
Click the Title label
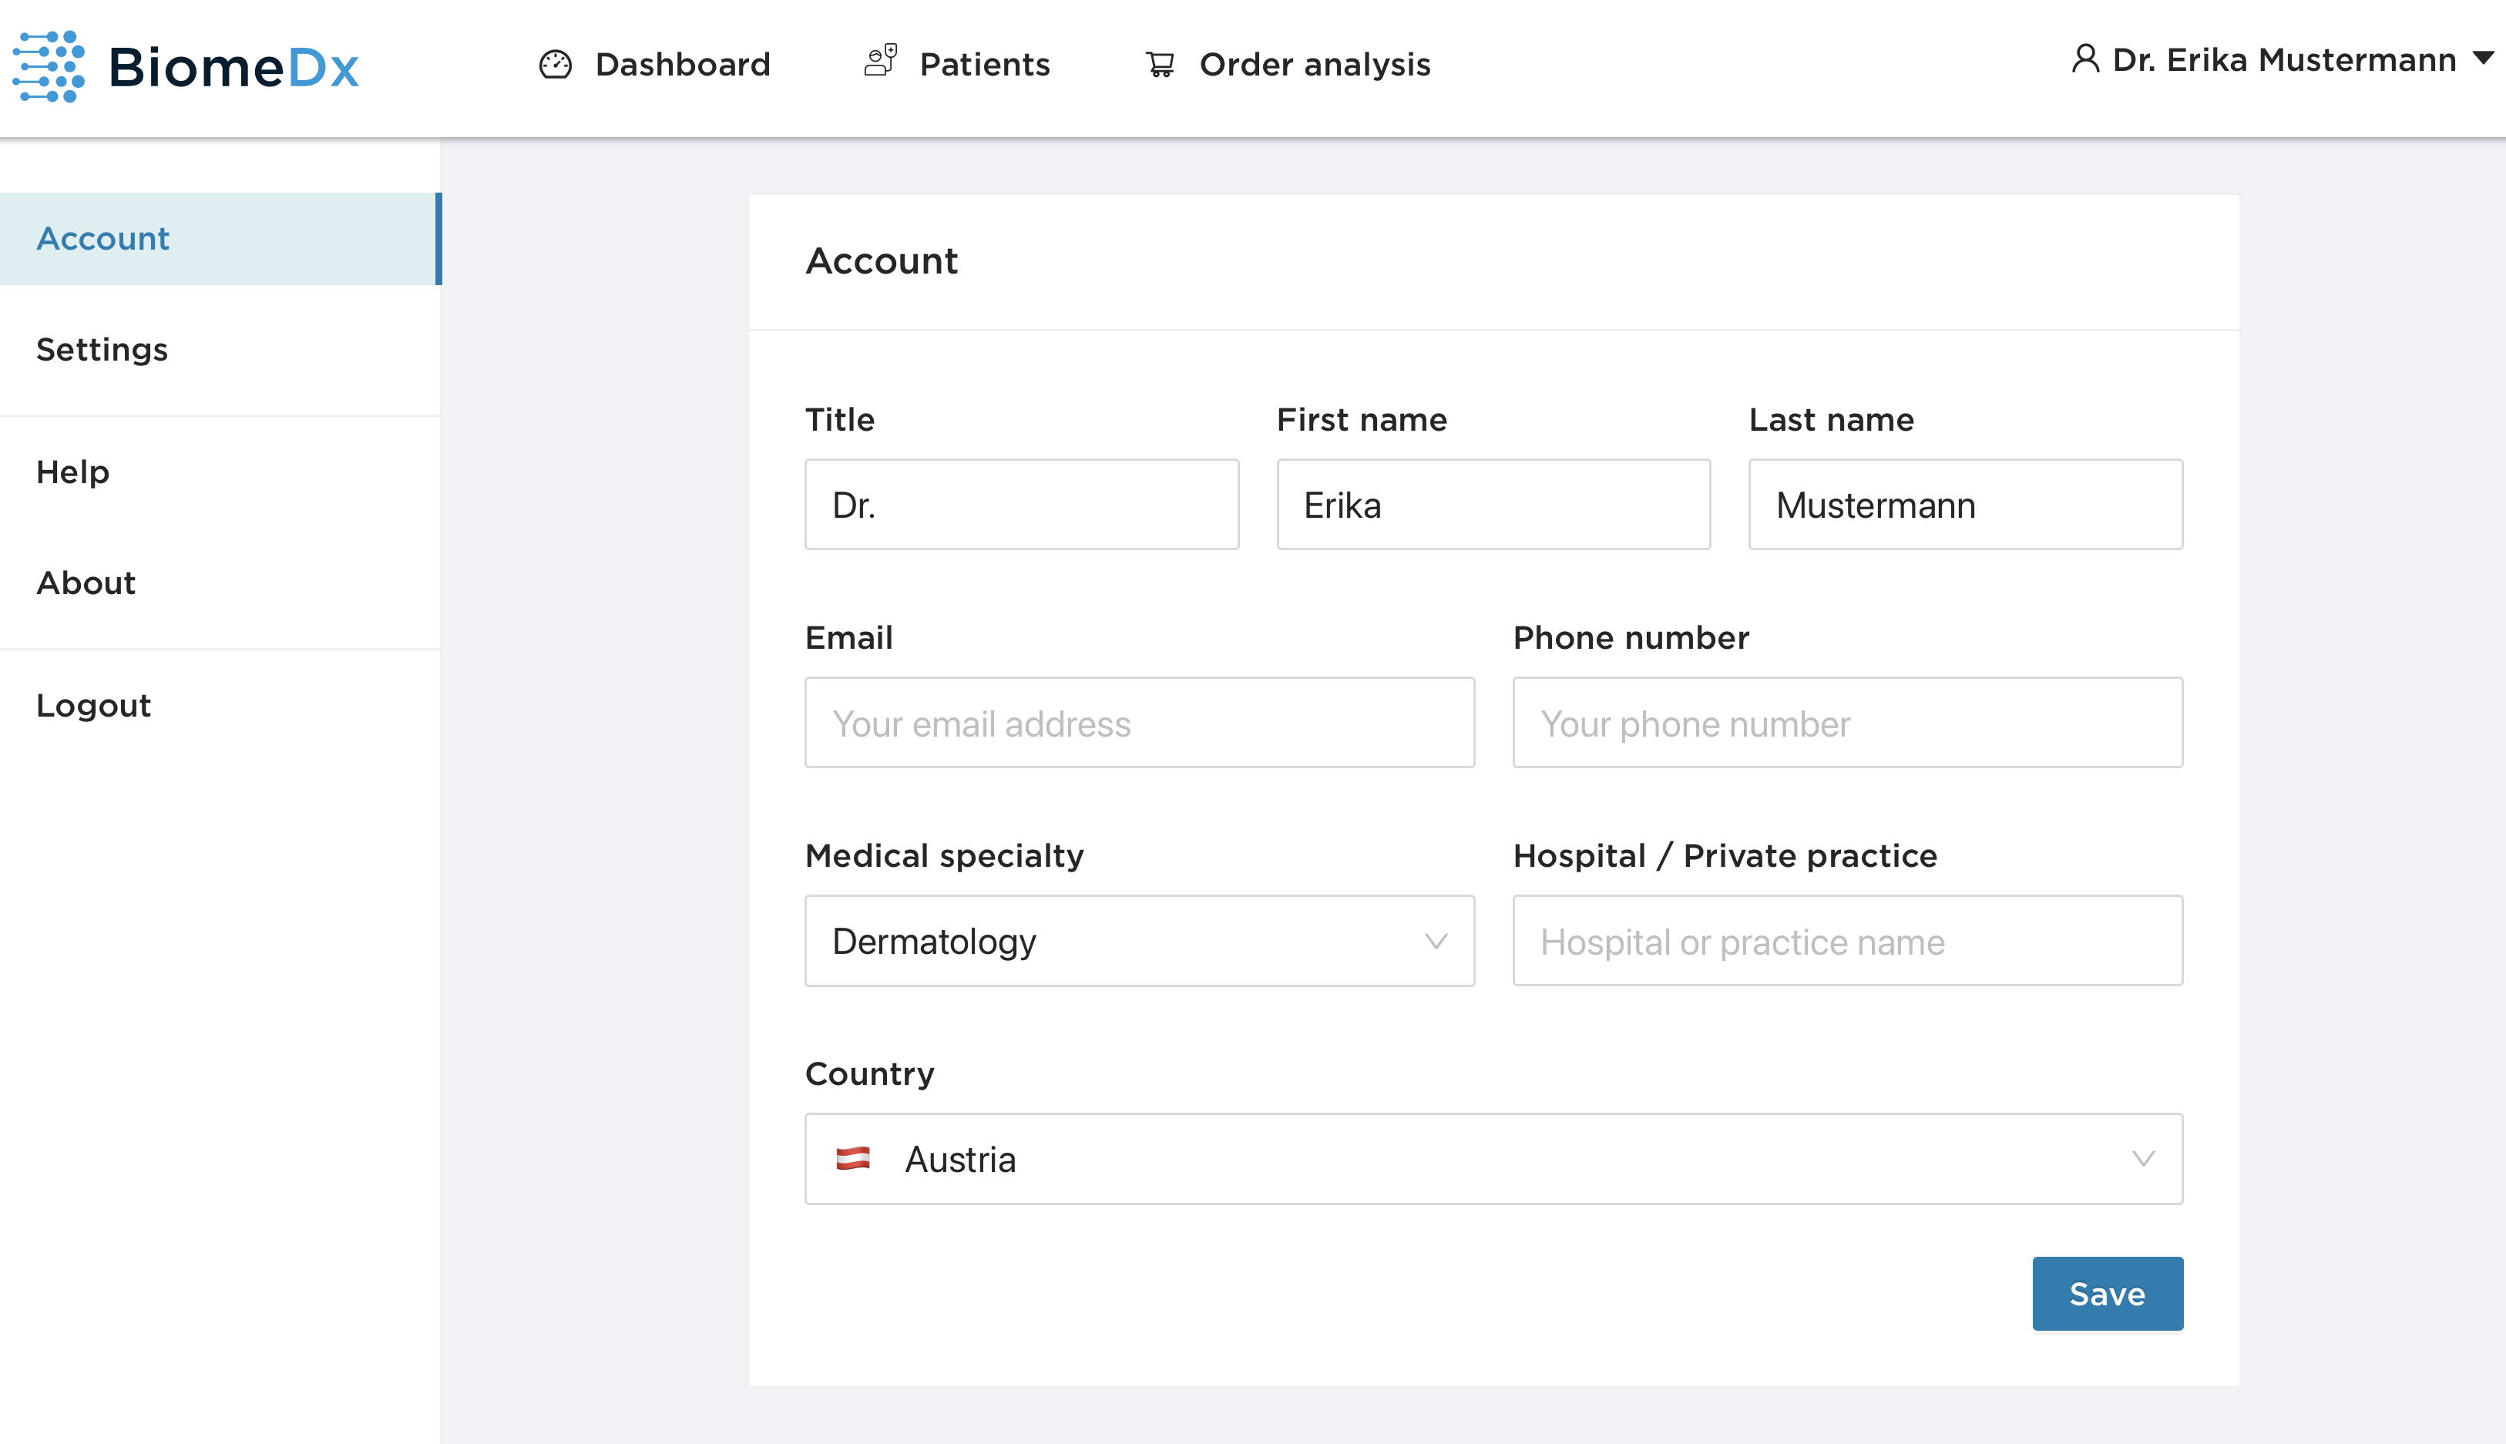tap(840, 419)
